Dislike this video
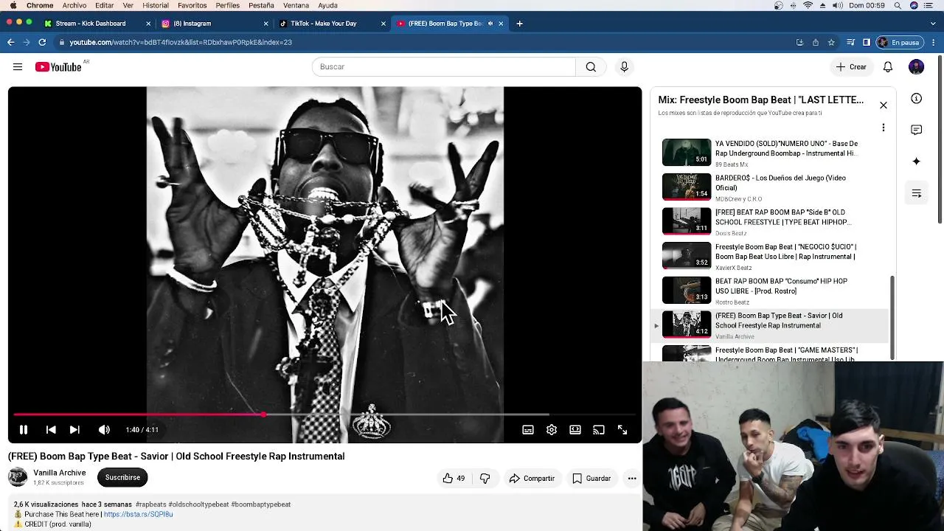 point(485,479)
